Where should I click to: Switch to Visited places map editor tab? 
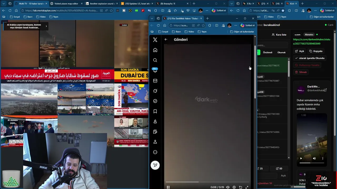click(x=66, y=4)
